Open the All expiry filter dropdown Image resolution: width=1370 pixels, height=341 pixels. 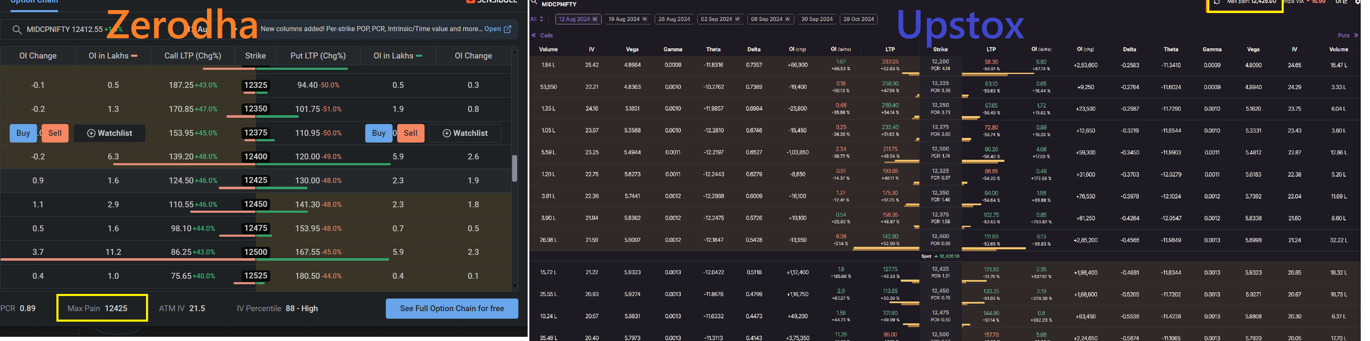click(x=536, y=19)
